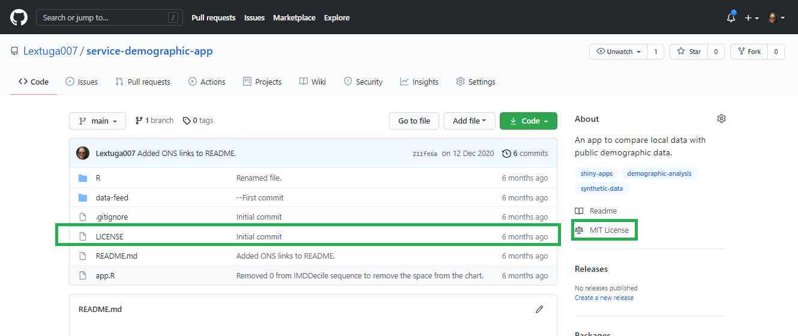Viewport: 798px width, 336px height.
Task: Switch to the Actions tab
Action: point(207,82)
